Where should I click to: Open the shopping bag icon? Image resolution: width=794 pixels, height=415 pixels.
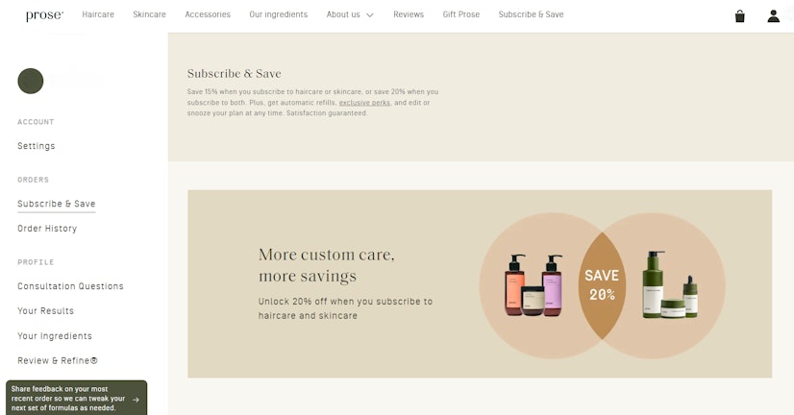tap(740, 16)
